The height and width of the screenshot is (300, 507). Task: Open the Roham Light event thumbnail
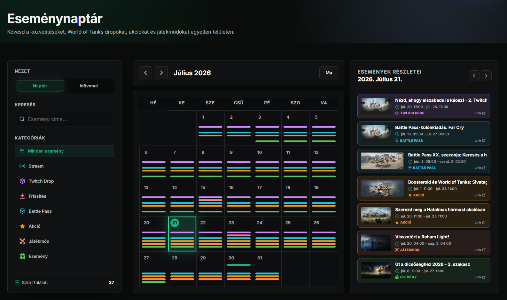pyautogui.click(x=376, y=243)
